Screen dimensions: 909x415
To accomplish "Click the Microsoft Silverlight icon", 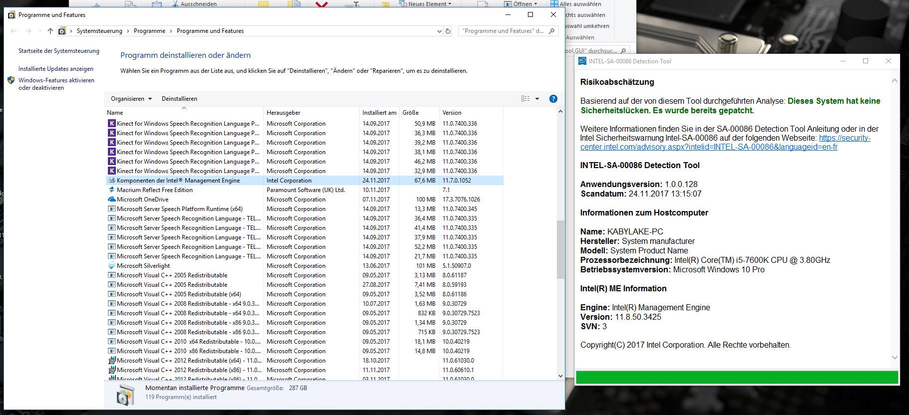I will 111,266.
